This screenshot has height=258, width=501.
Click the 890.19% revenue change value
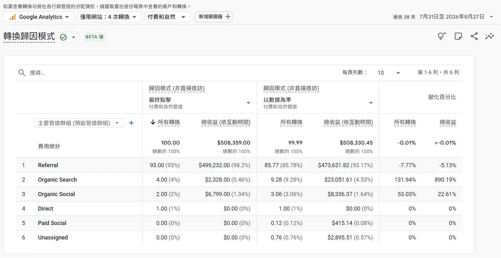pyautogui.click(x=445, y=180)
